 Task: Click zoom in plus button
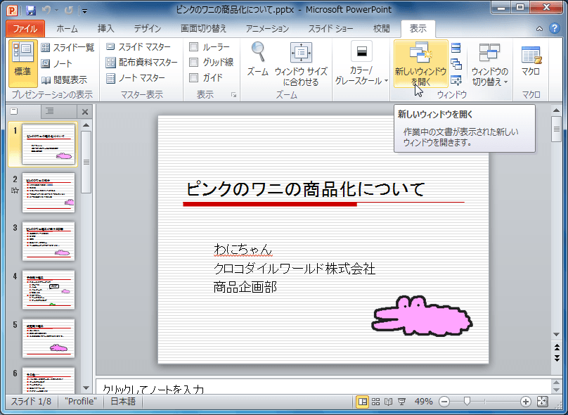pyautogui.click(x=526, y=402)
